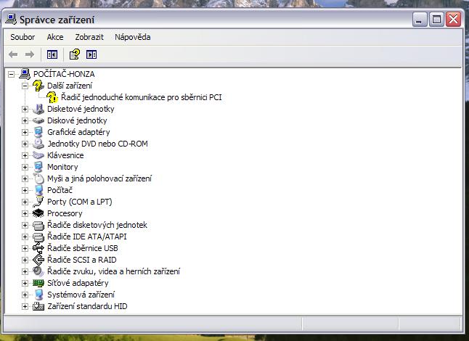Click the controller icon for Řadiče IDE ATA/ATAPI

click(x=38, y=237)
